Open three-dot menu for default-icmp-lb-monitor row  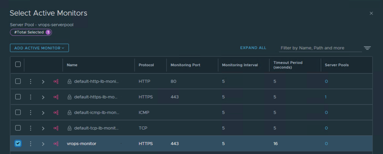click(31, 113)
